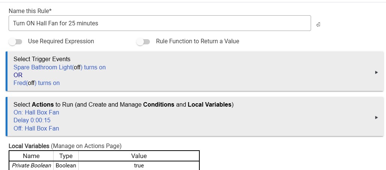386x170 pixels.
Task: Click the Value column header
Action: click(139, 156)
